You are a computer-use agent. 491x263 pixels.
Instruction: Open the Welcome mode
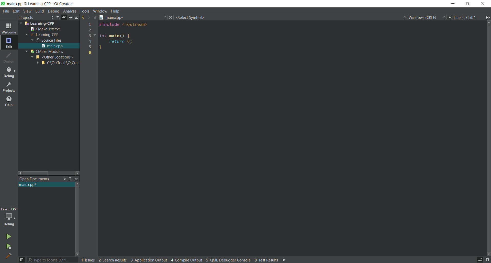(9, 28)
